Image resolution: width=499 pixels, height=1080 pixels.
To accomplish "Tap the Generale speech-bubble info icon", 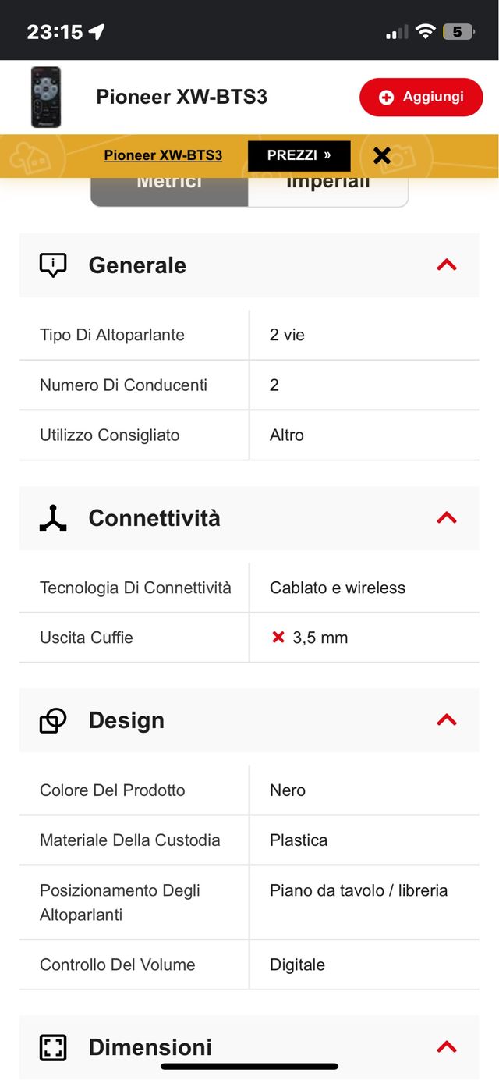I will tap(53, 265).
